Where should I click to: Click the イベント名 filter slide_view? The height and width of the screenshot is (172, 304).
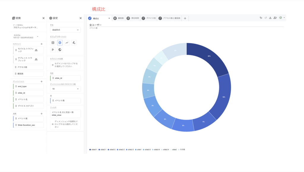[65, 114]
